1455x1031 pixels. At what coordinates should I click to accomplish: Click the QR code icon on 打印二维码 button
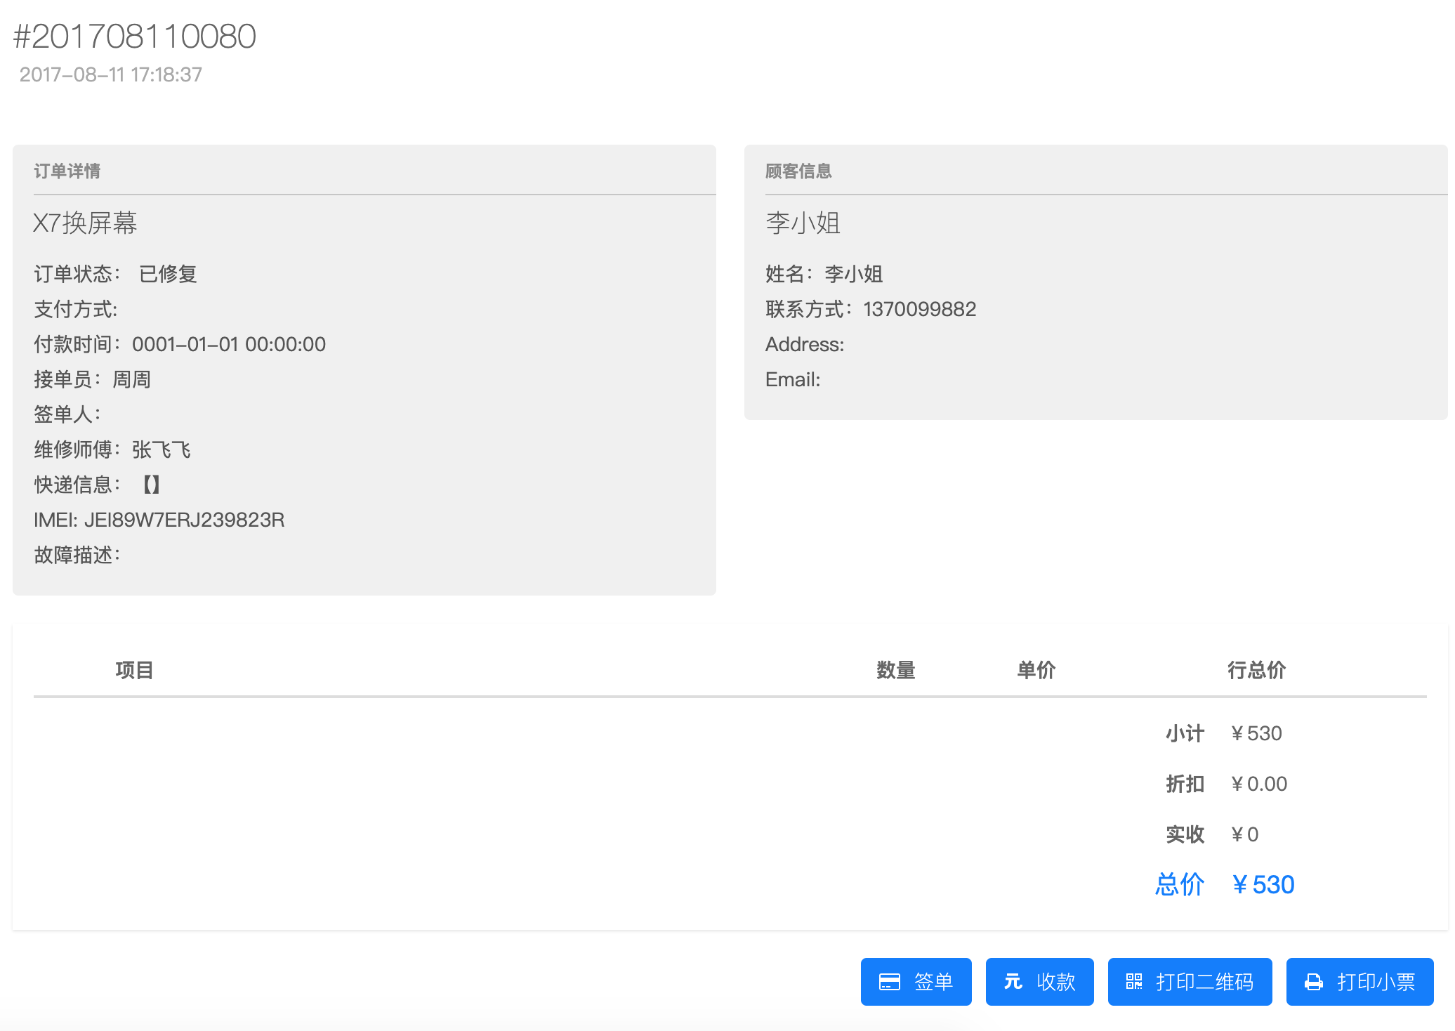[1135, 982]
